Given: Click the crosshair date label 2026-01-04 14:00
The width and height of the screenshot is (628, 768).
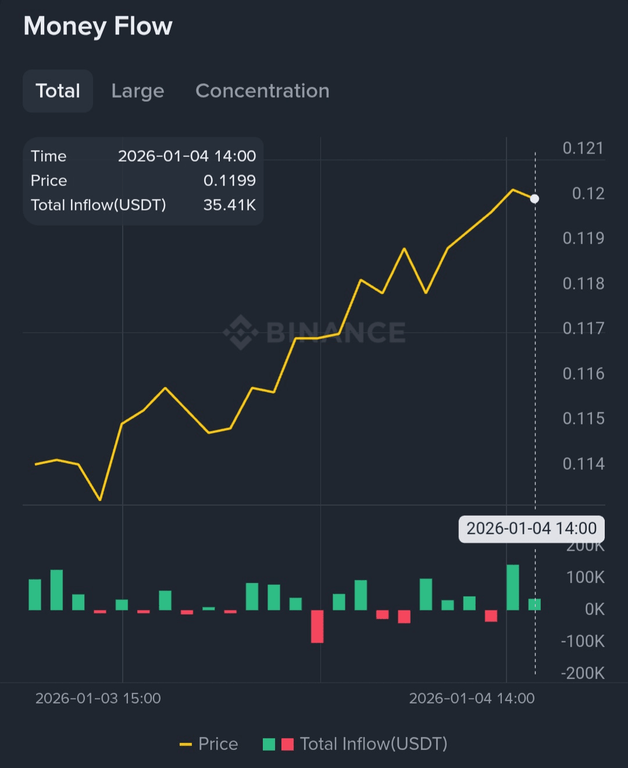Looking at the screenshot, I should click(x=531, y=528).
